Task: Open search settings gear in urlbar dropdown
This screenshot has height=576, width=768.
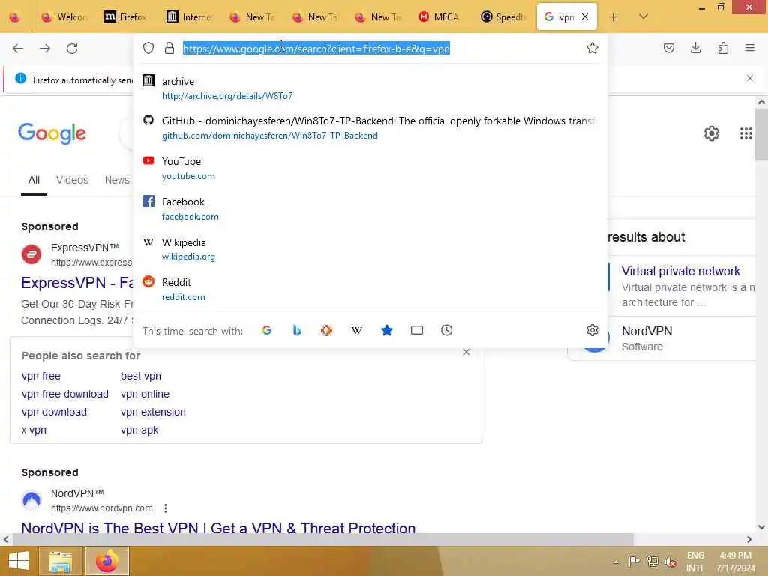Action: click(592, 330)
